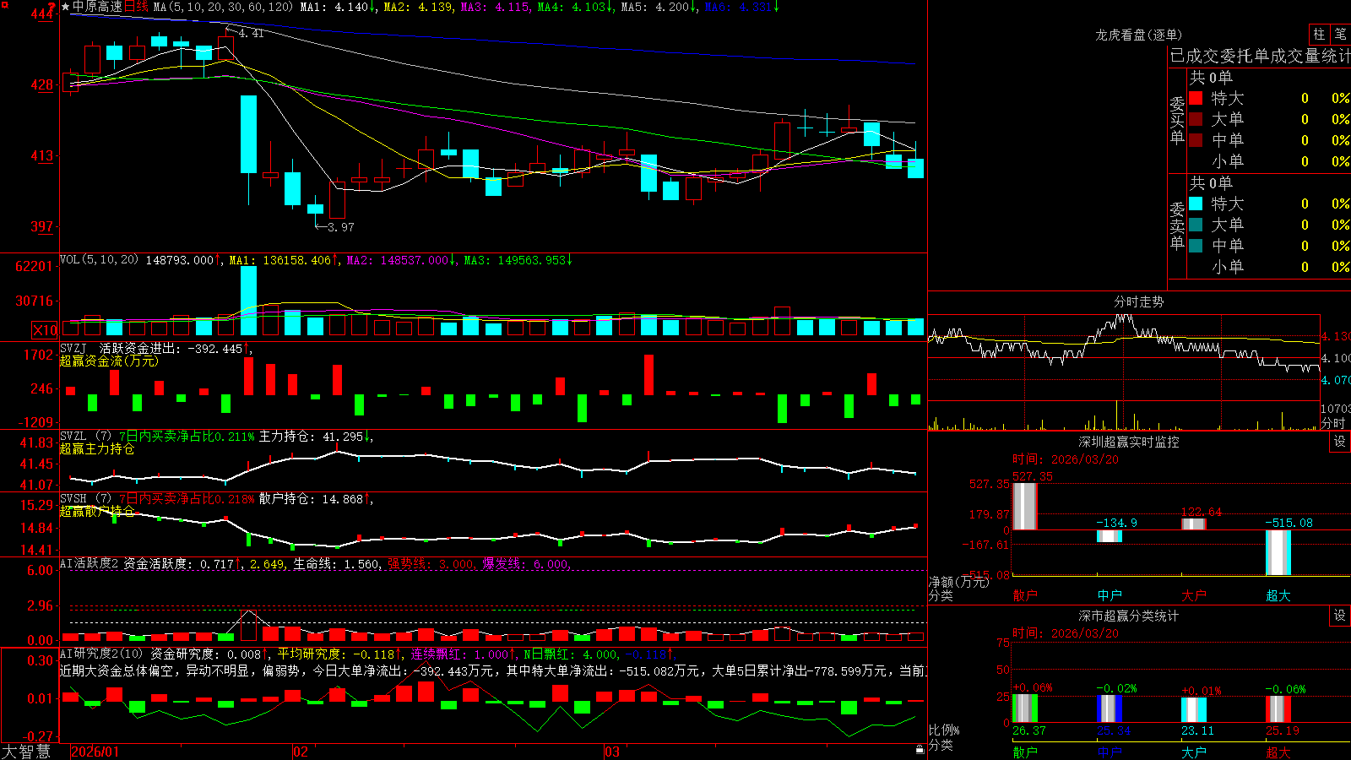The height and width of the screenshot is (760, 1351).
Task: Click the 委卖单 section label
Action: 1177,225
